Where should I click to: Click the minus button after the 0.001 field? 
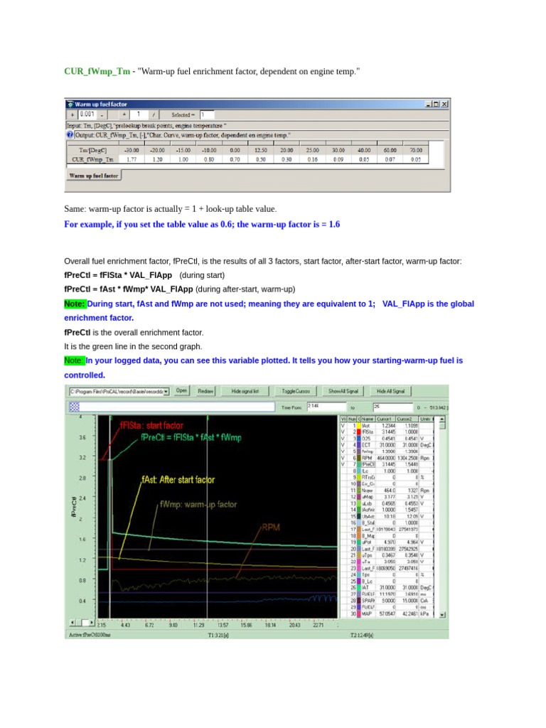pos(102,114)
